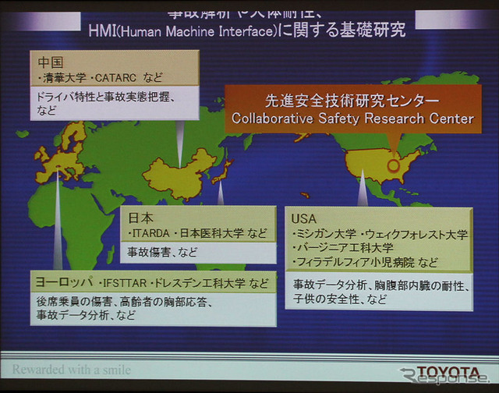This screenshot has width=499, height=393.
Task: Select '高齢者の胸部応答' in the Europe description
Action: pyautogui.click(x=163, y=302)
